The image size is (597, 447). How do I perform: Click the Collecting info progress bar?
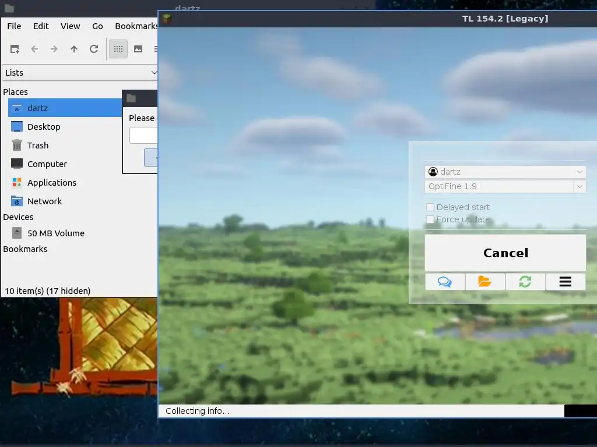(361, 411)
